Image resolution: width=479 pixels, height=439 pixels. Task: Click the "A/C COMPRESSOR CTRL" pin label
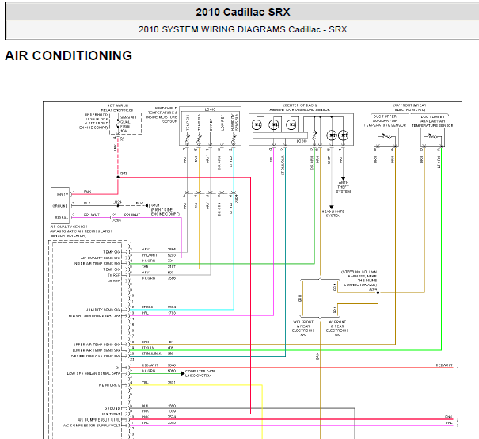click(99, 420)
